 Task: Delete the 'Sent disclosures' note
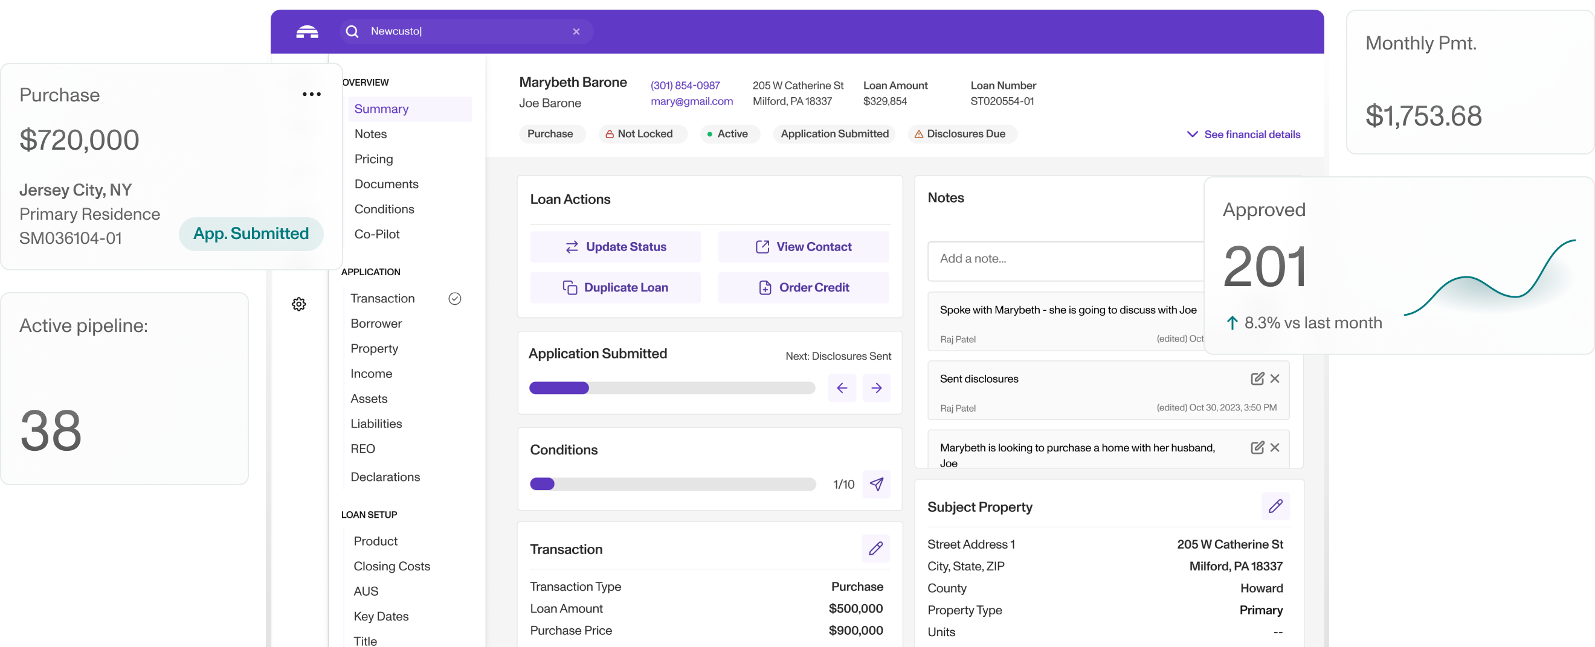tap(1275, 378)
